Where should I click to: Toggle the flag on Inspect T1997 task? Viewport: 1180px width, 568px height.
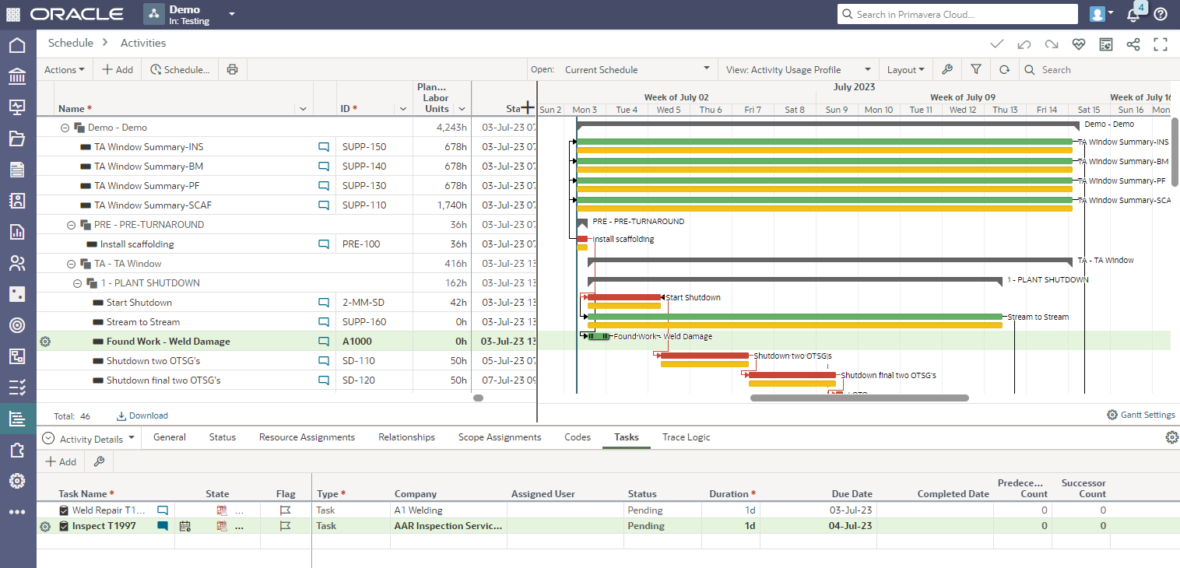click(x=285, y=526)
